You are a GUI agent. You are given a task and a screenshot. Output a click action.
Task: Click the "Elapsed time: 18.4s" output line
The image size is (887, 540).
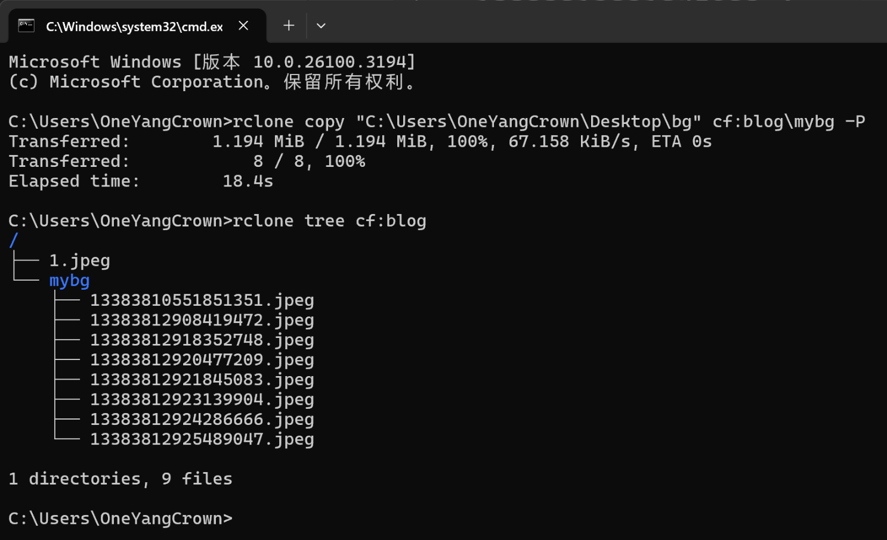(x=141, y=181)
